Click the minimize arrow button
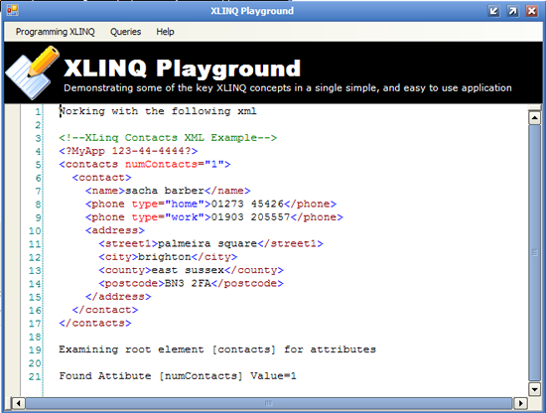The width and height of the screenshot is (546, 413). point(493,11)
